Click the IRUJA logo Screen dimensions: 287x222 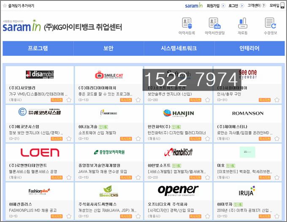247,191
